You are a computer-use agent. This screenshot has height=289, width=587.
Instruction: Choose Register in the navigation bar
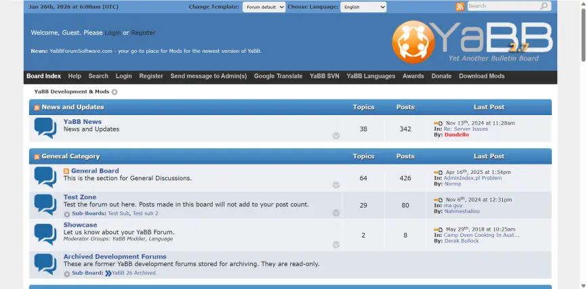(151, 76)
